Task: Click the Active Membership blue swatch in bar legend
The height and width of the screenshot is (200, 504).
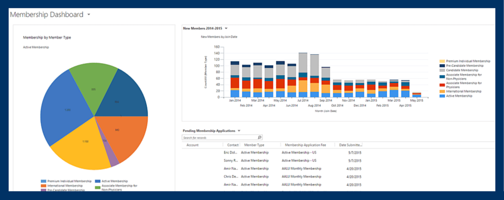Action: (442, 96)
